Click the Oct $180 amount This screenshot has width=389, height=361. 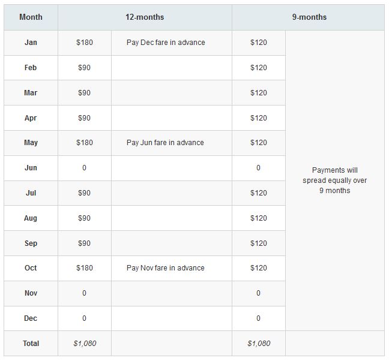pos(85,268)
